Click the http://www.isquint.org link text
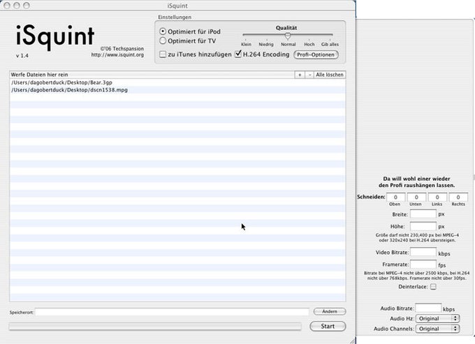Screen dimensions: 475x344 click(x=117, y=54)
